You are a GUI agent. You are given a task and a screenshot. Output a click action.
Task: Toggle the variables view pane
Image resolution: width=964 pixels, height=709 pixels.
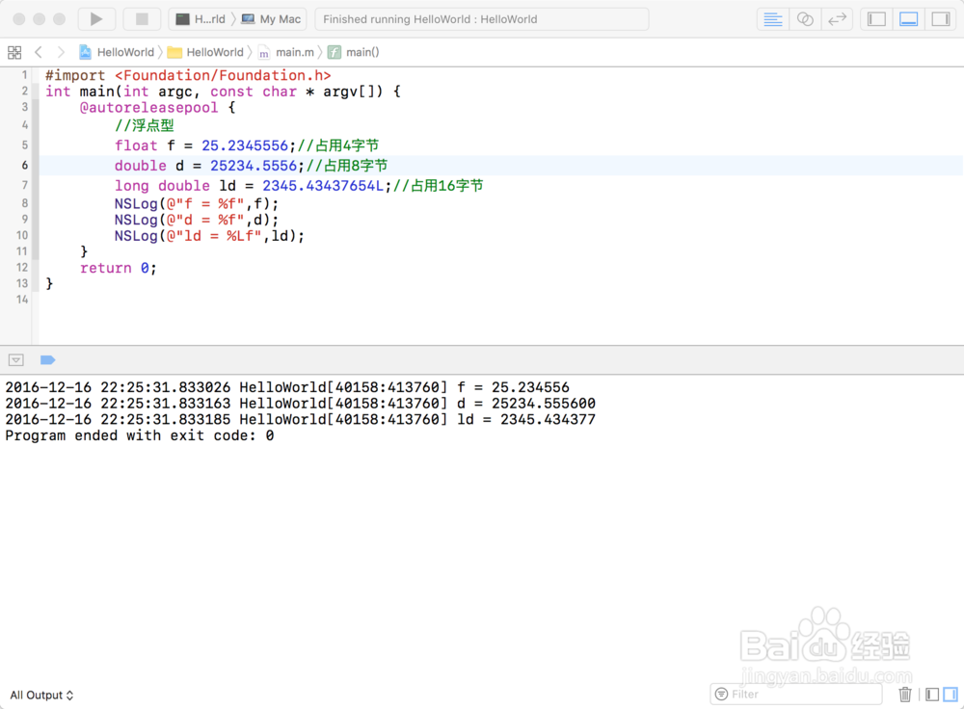932,695
